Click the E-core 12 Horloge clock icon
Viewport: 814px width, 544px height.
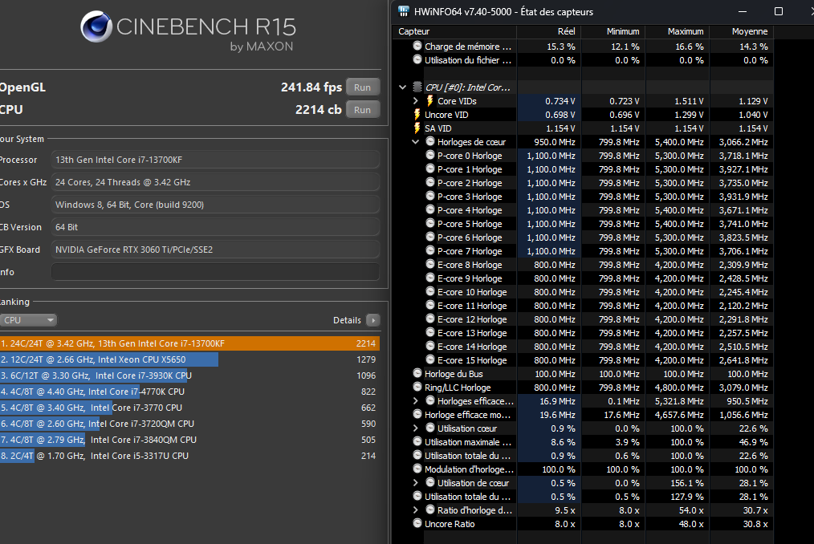click(x=430, y=319)
